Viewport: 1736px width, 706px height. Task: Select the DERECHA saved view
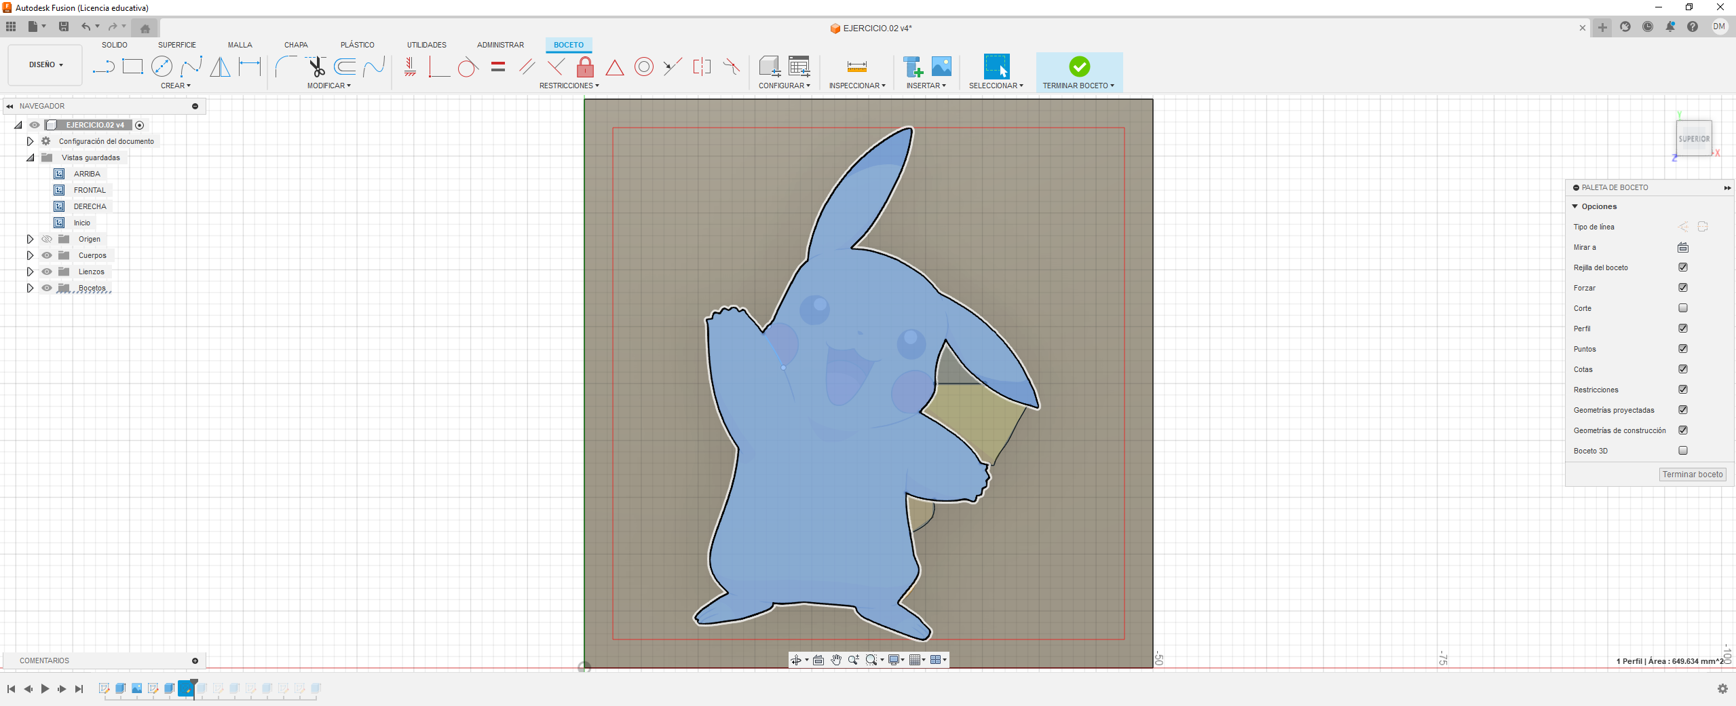90,206
